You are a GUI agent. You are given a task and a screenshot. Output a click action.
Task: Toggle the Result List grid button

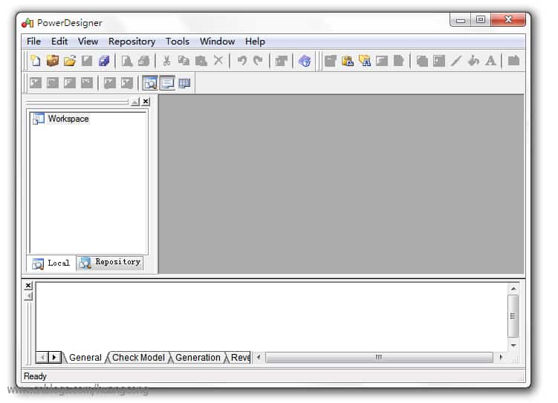[184, 83]
